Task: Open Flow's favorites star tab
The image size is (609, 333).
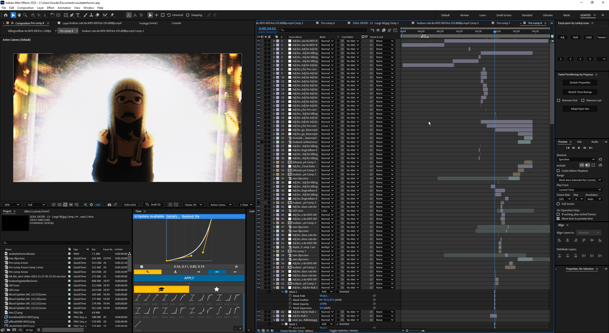Action: [x=217, y=289]
